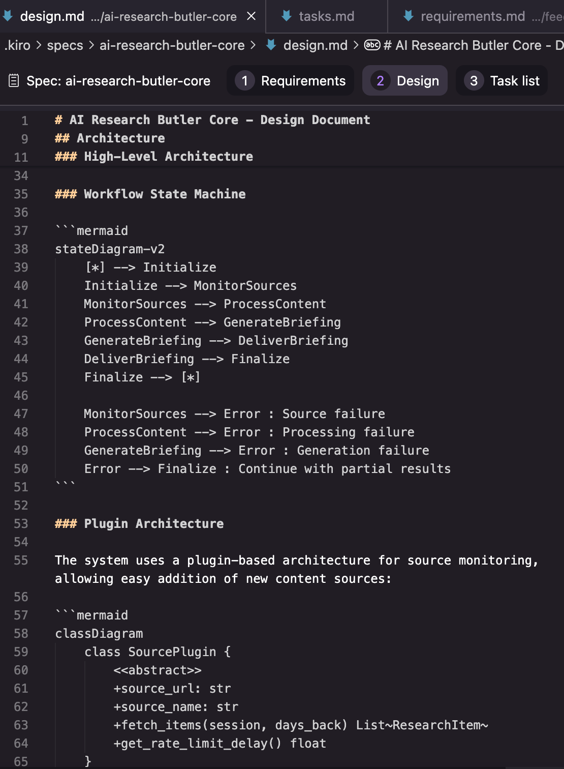Switch to the tasks.md tab

tap(326, 16)
